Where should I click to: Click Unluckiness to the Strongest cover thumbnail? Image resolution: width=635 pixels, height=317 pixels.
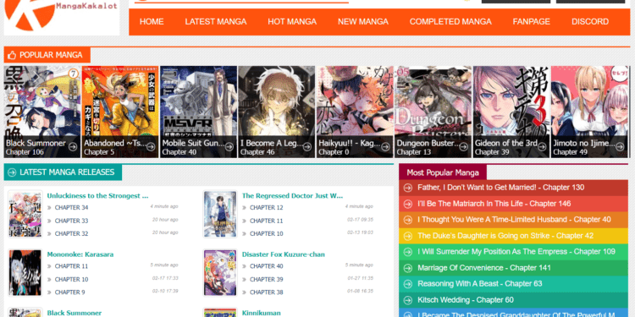tap(25, 215)
